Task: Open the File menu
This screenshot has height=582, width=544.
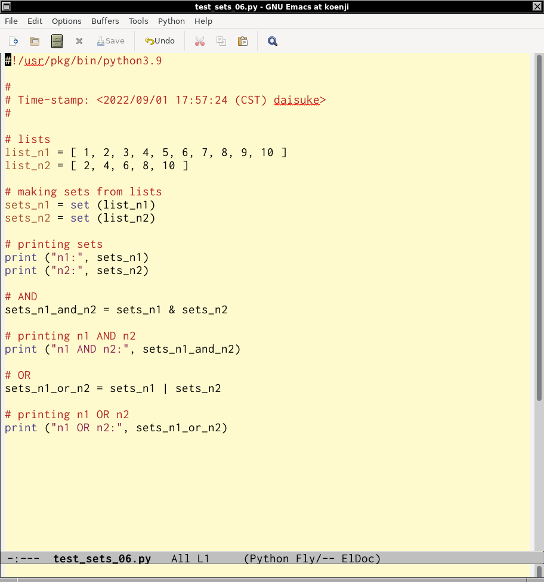Action: (x=11, y=21)
